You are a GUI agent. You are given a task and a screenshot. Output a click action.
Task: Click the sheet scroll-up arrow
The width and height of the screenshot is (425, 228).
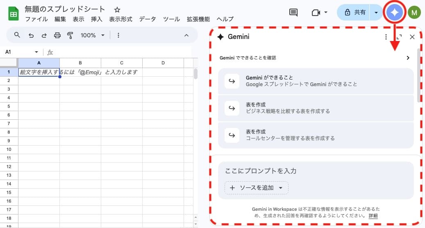click(x=195, y=218)
